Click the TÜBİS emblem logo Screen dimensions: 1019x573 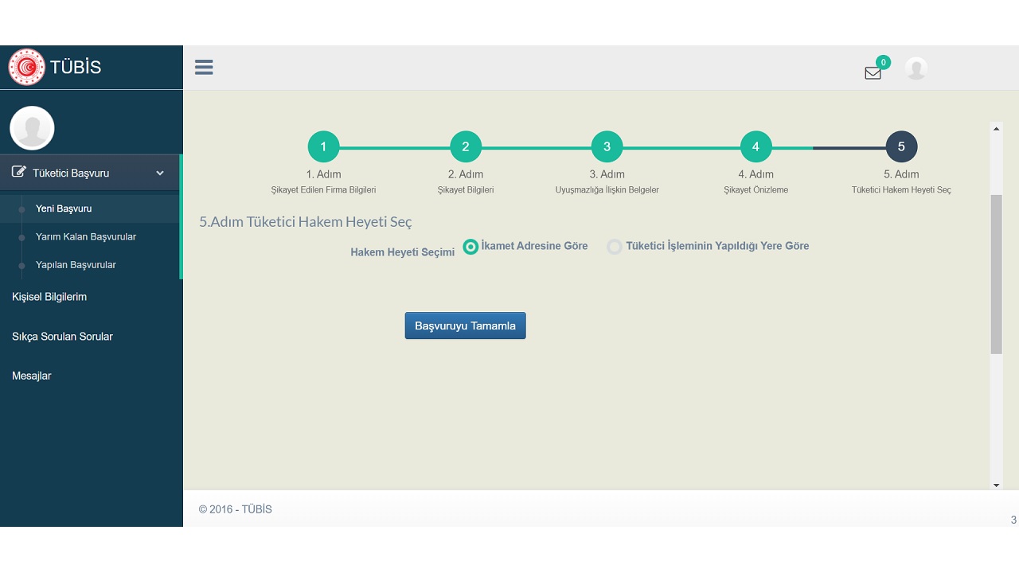coord(26,67)
